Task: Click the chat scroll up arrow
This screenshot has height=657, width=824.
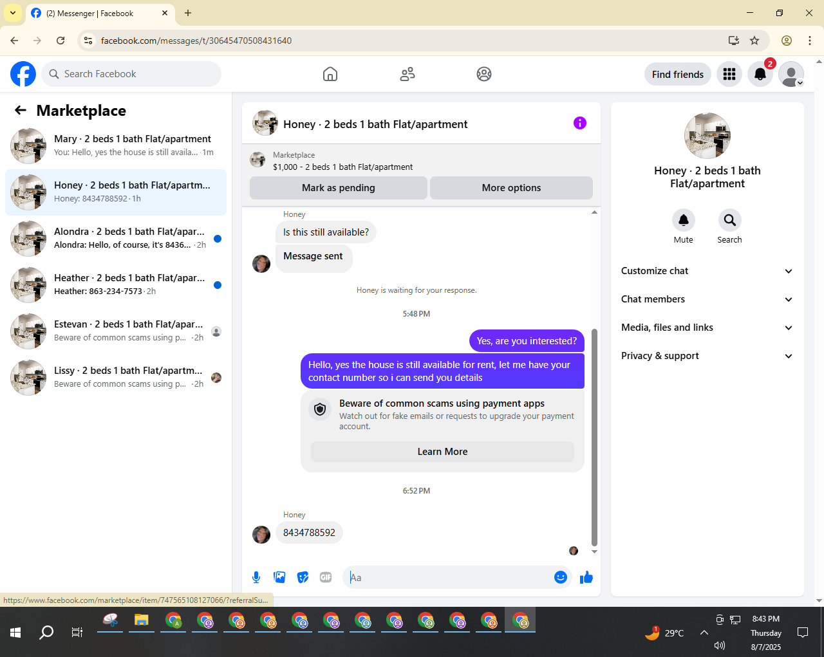Action: pyautogui.click(x=594, y=212)
